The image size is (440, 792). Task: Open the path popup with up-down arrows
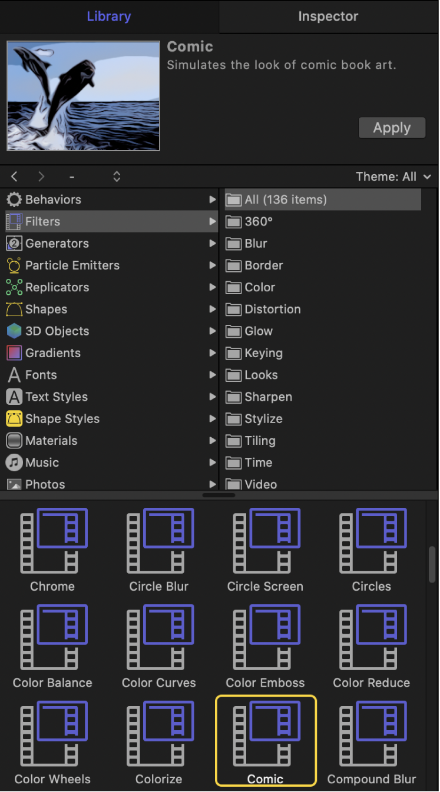[x=117, y=177]
